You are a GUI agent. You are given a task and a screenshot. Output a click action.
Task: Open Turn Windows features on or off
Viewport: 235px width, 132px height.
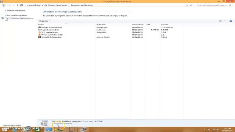pyautogui.click(x=19, y=19)
